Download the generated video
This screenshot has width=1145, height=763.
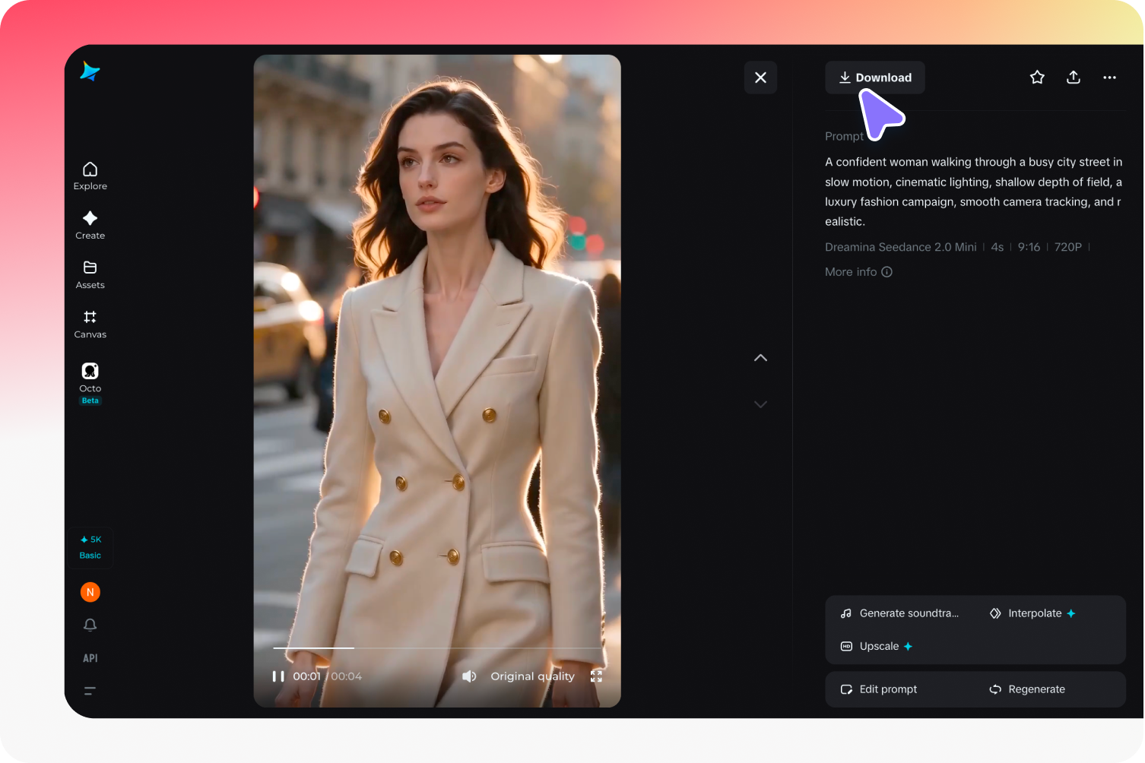coord(875,78)
